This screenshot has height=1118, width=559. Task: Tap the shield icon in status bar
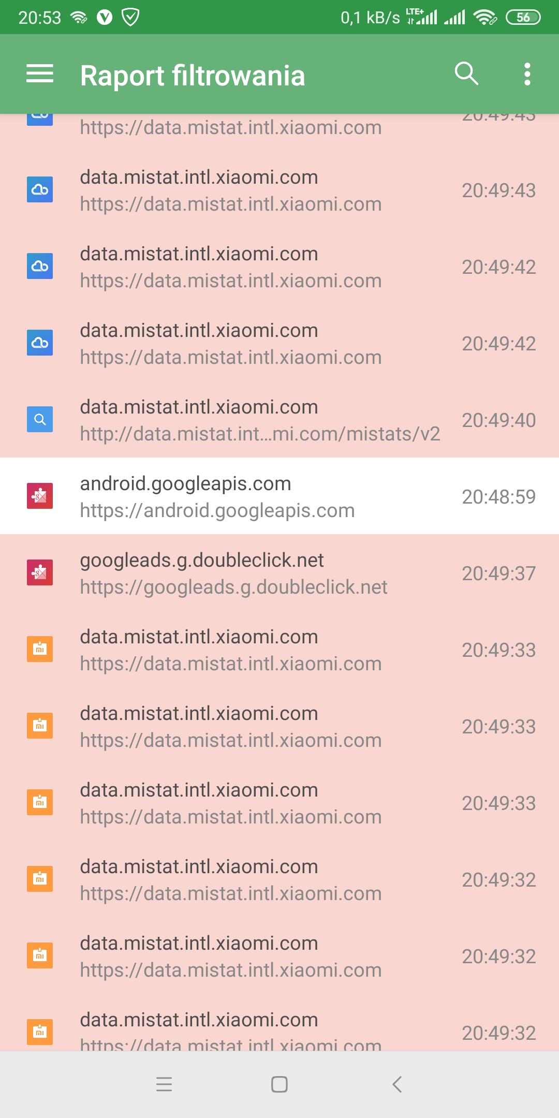130,18
